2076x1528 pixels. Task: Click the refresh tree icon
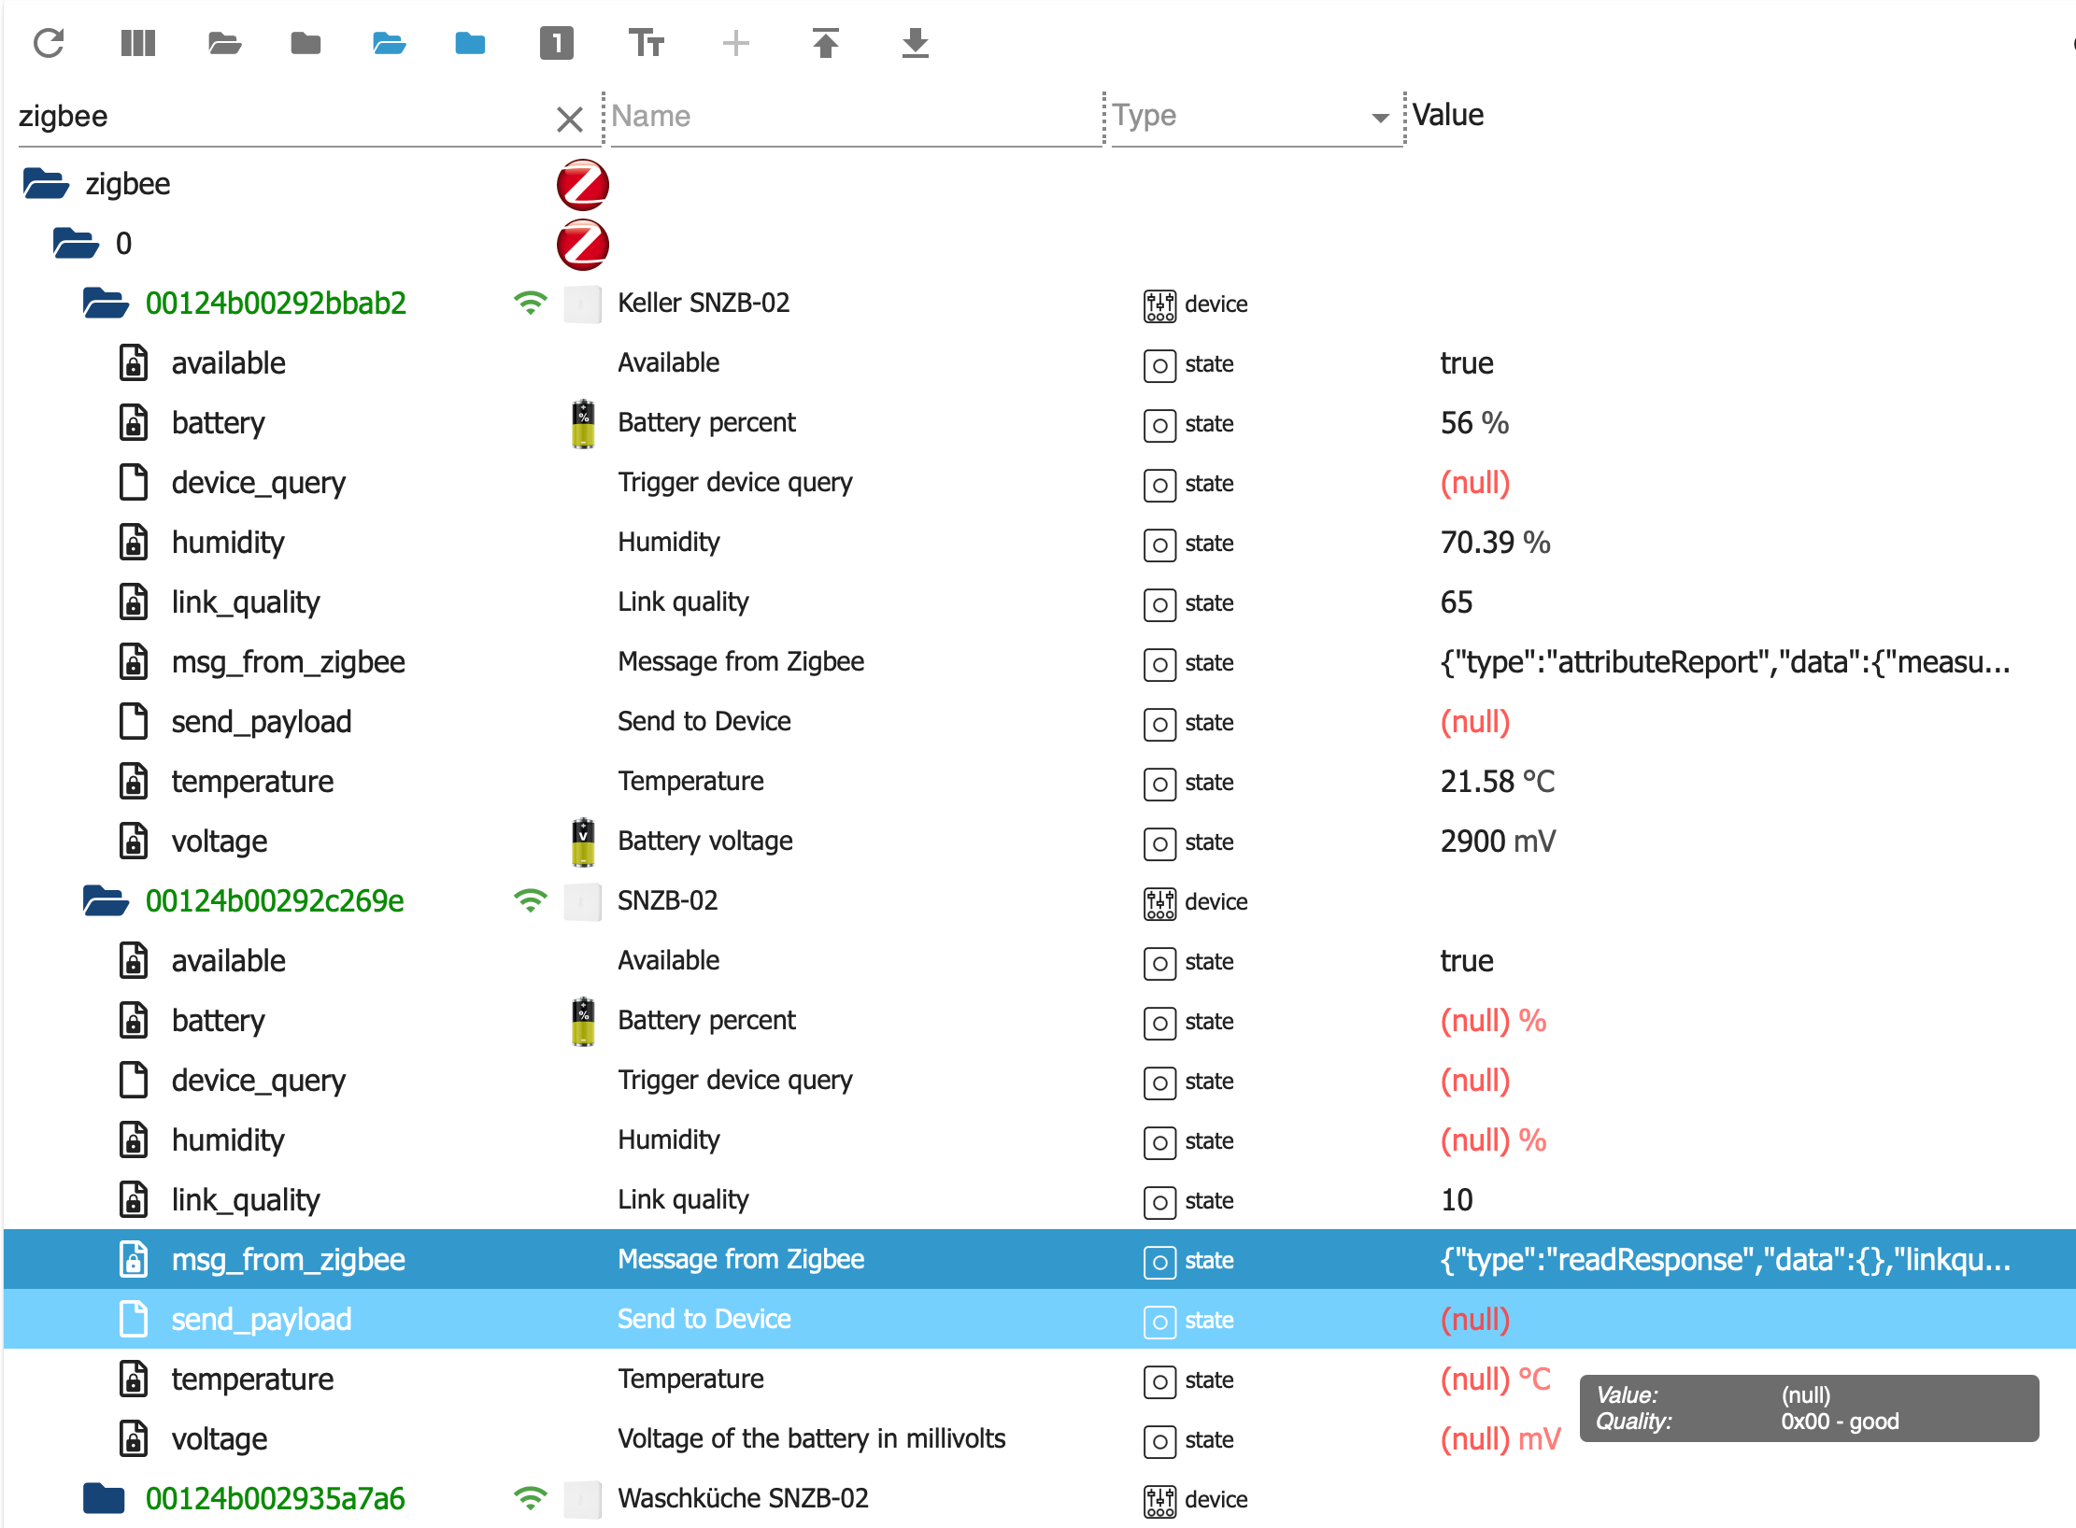49,43
